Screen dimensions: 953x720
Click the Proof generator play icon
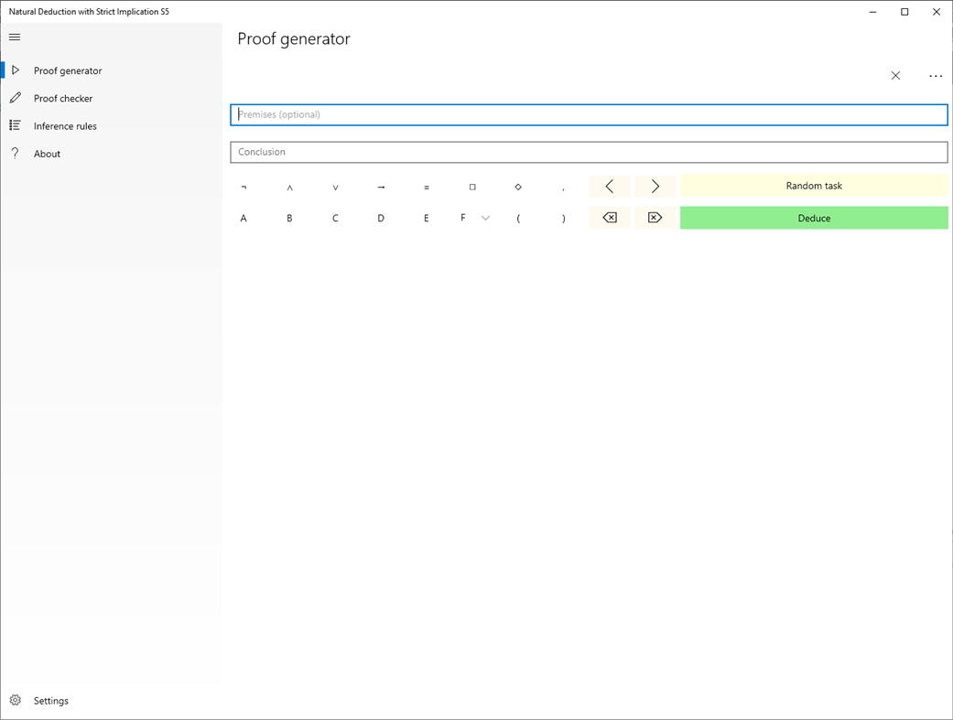coord(16,70)
